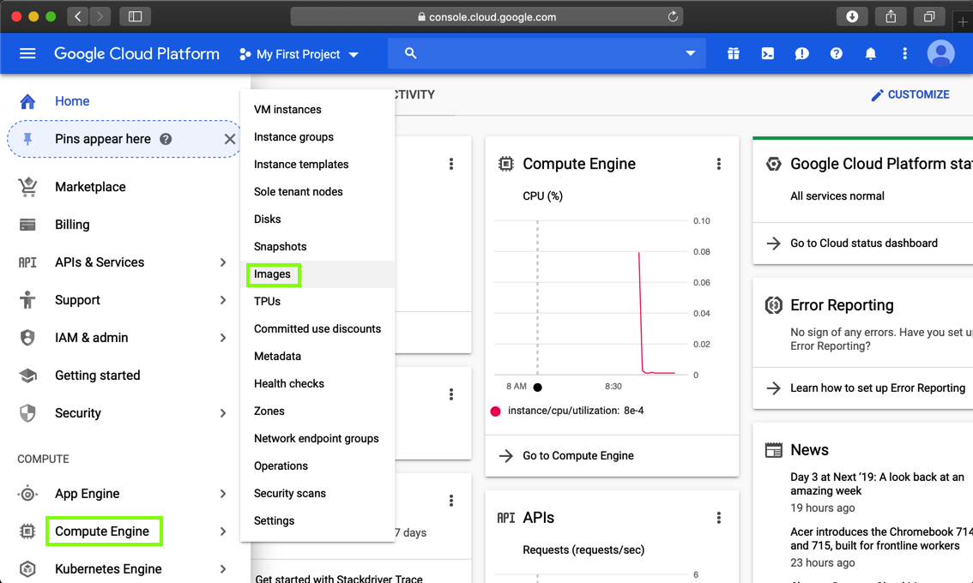The height and width of the screenshot is (583, 973).
Task: Select Images from Compute Engine submenu
Action: click(x=272, y=274)
